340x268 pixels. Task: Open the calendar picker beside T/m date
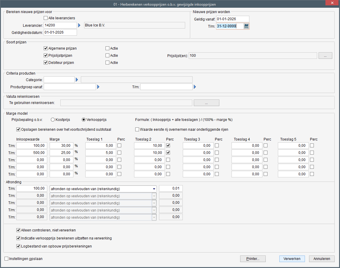[x=246, y=26]
